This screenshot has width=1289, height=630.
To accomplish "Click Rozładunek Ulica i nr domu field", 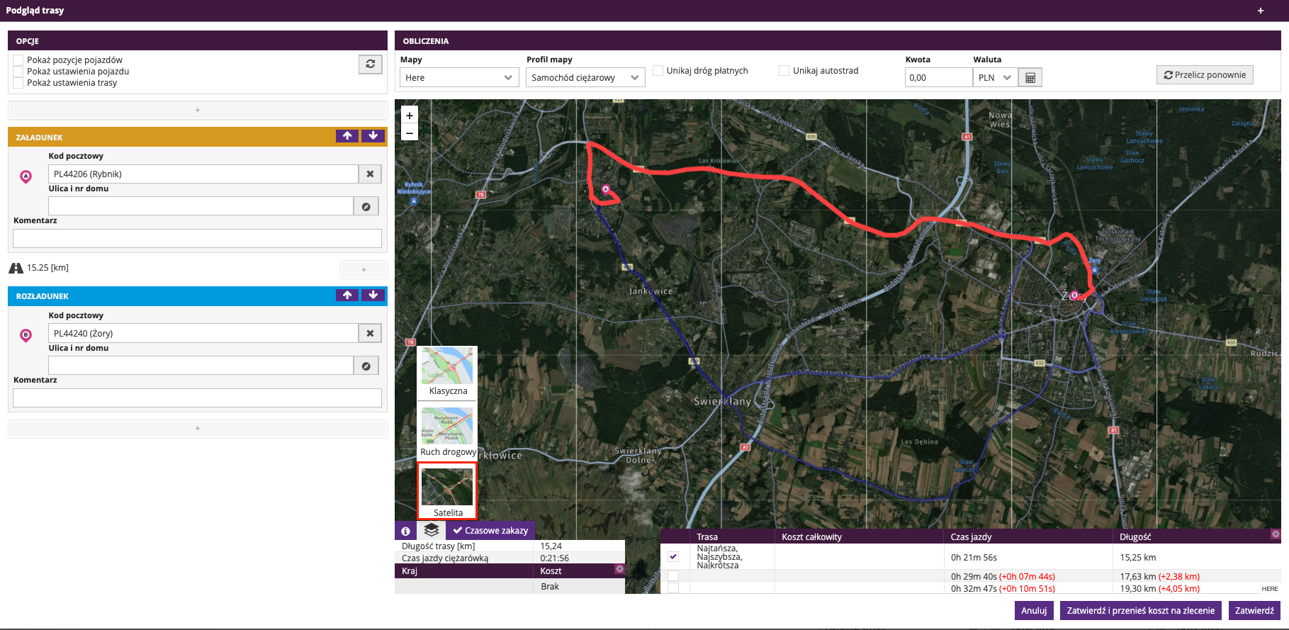I will pos(201,366).
